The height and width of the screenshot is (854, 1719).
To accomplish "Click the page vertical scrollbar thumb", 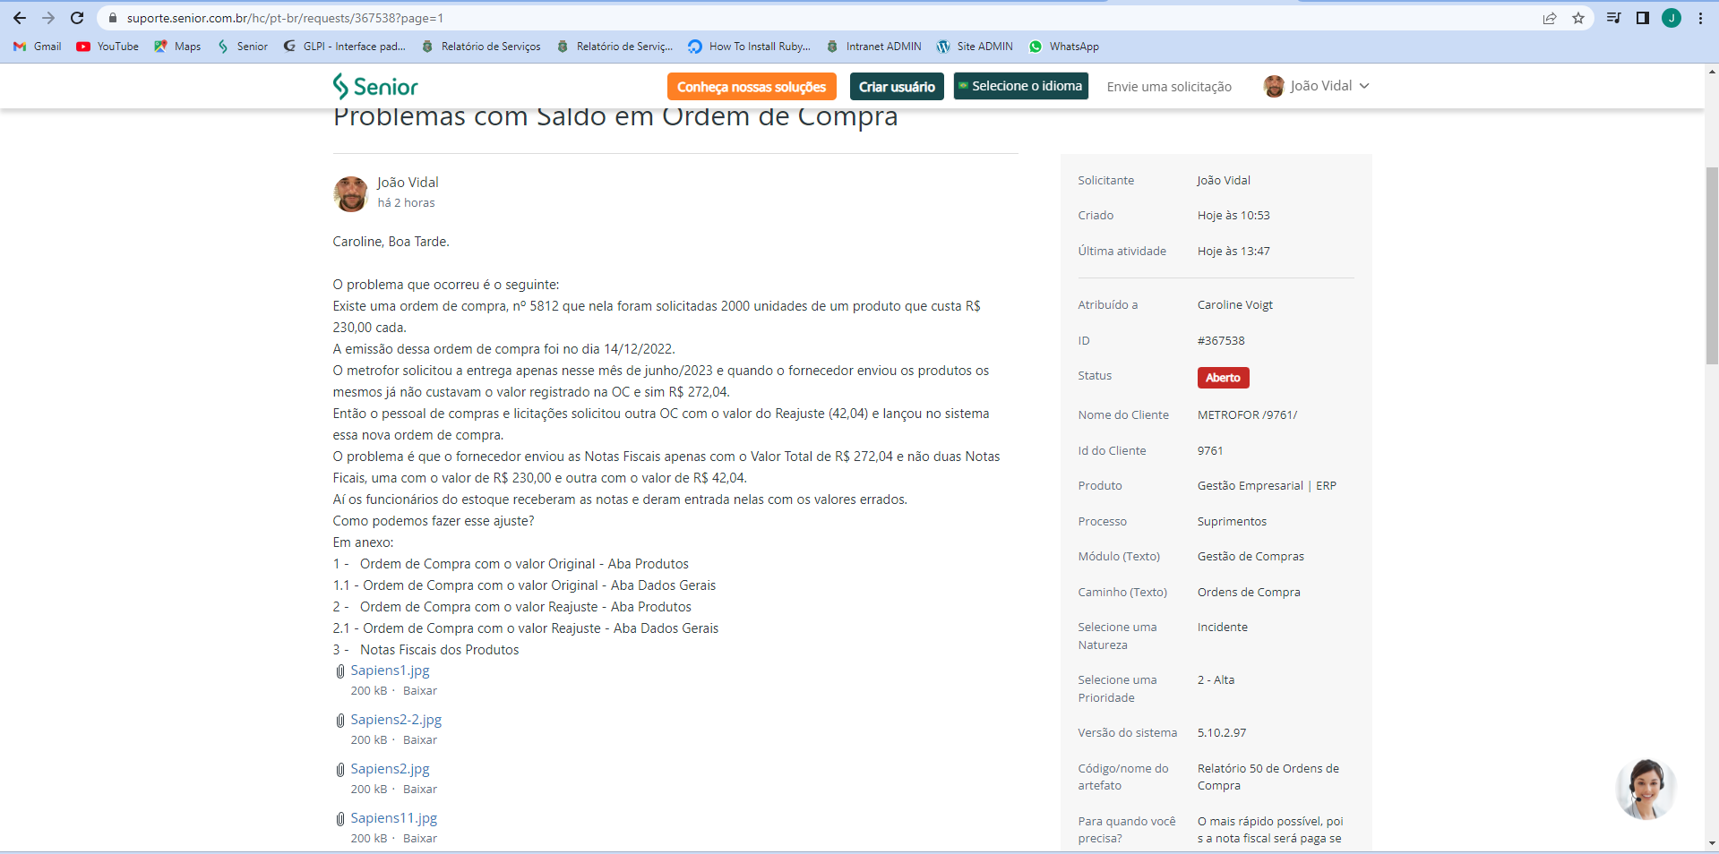I will (1712, 265).
